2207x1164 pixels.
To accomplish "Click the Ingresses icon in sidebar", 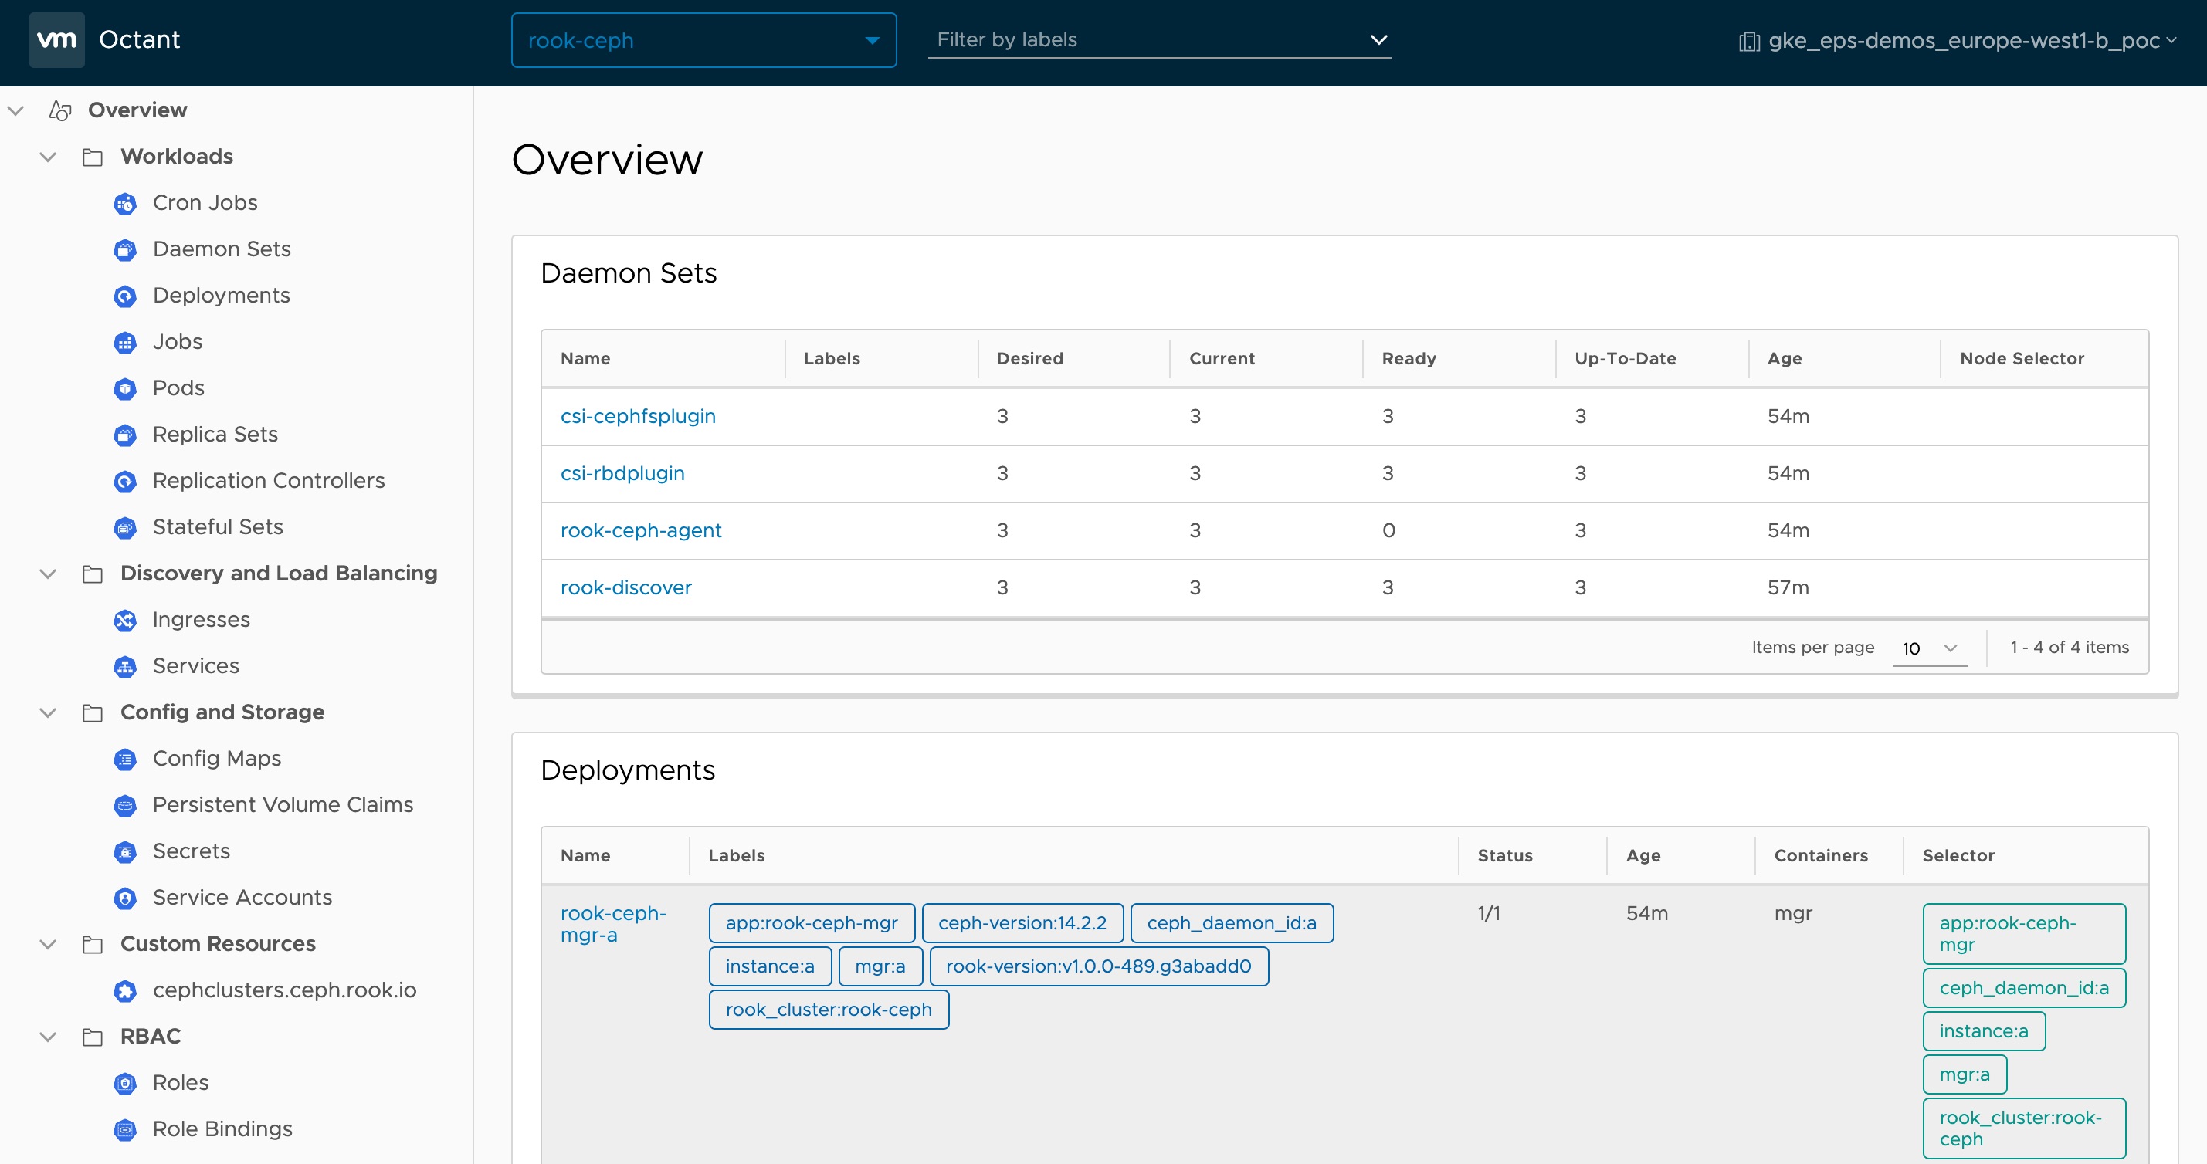I will (125, 620).
